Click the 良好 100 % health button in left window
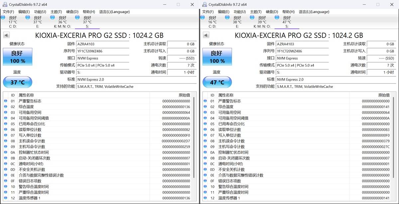The height and width of the screenshot is (204, 399). point(18,57)
